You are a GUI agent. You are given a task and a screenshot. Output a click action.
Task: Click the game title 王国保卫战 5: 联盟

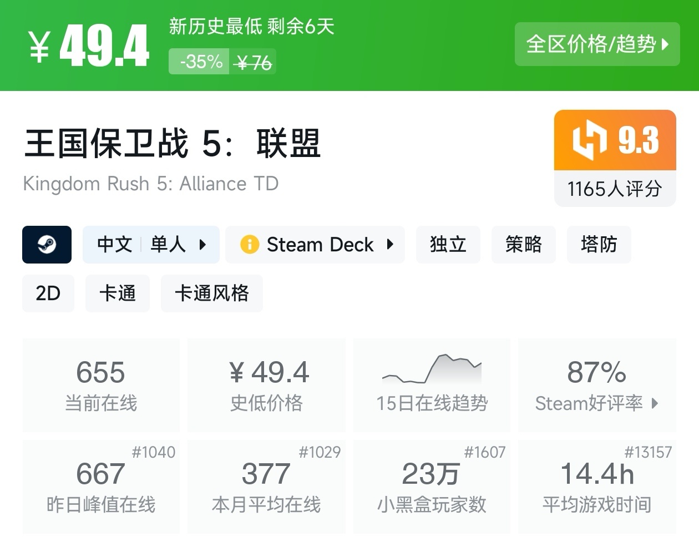coord(171,144)
